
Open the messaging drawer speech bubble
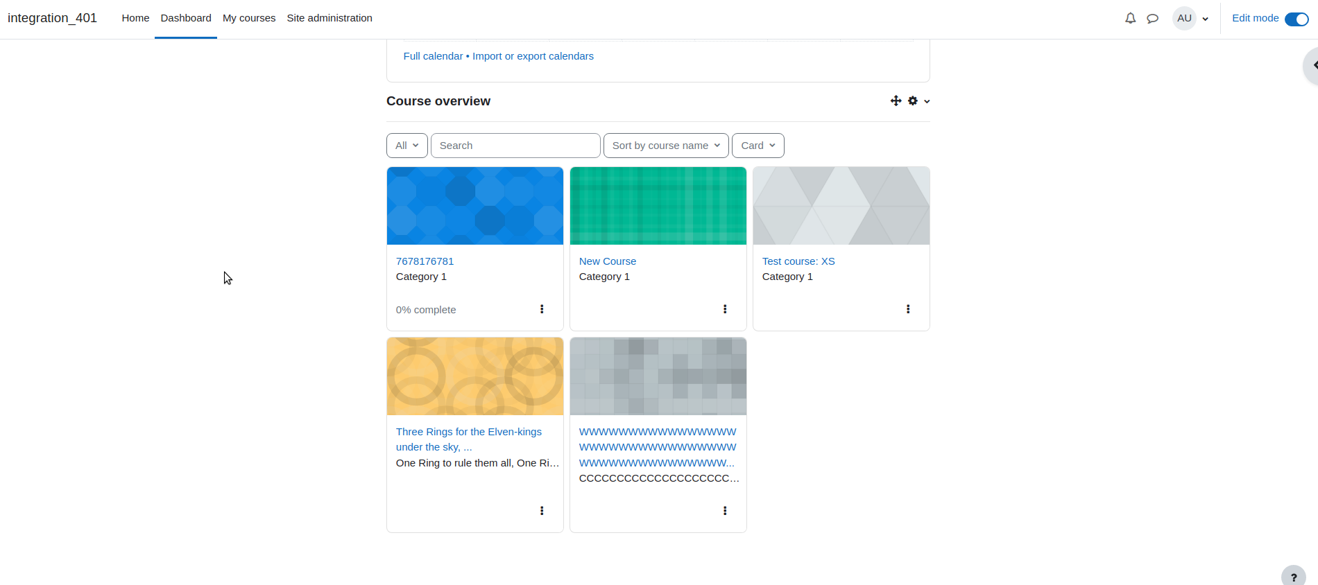tap(1152, 19)
